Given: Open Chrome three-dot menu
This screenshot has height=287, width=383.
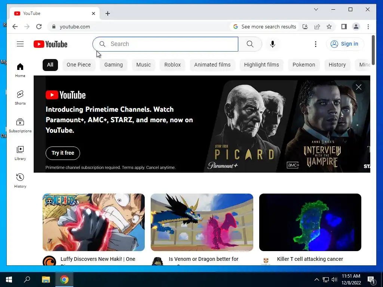Looking at the screenshot, I should (x=368, y=27).
